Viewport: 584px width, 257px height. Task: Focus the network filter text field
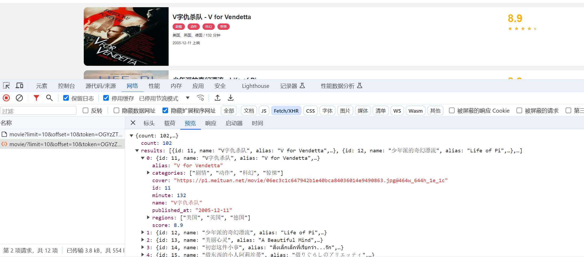39,111
